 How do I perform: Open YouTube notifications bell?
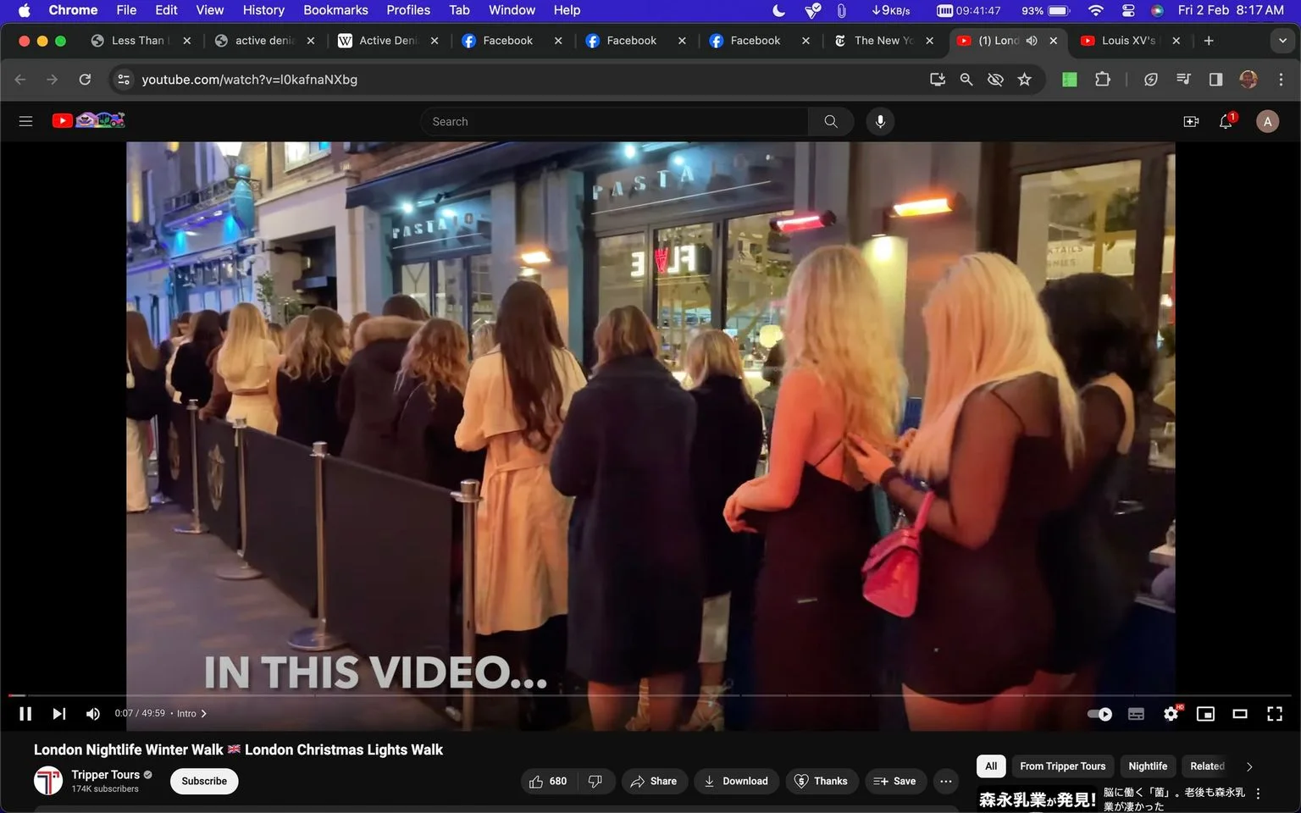[1226, 121]
